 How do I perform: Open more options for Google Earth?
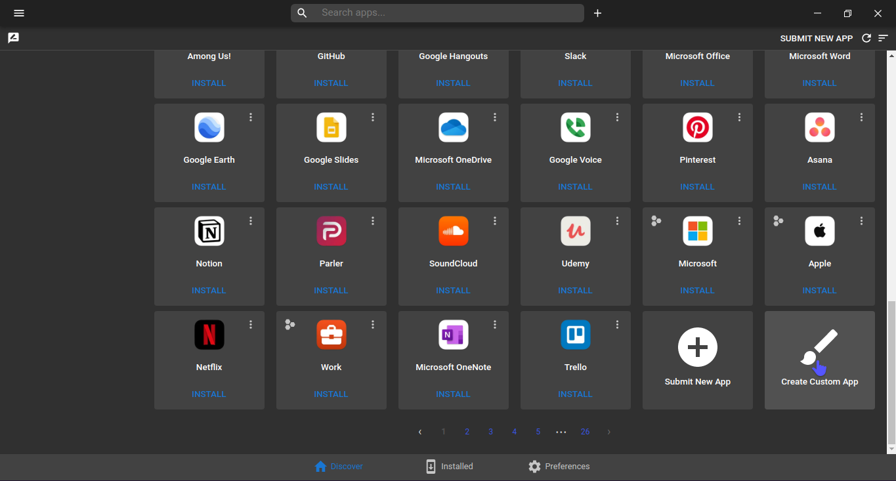pos(251,117)
